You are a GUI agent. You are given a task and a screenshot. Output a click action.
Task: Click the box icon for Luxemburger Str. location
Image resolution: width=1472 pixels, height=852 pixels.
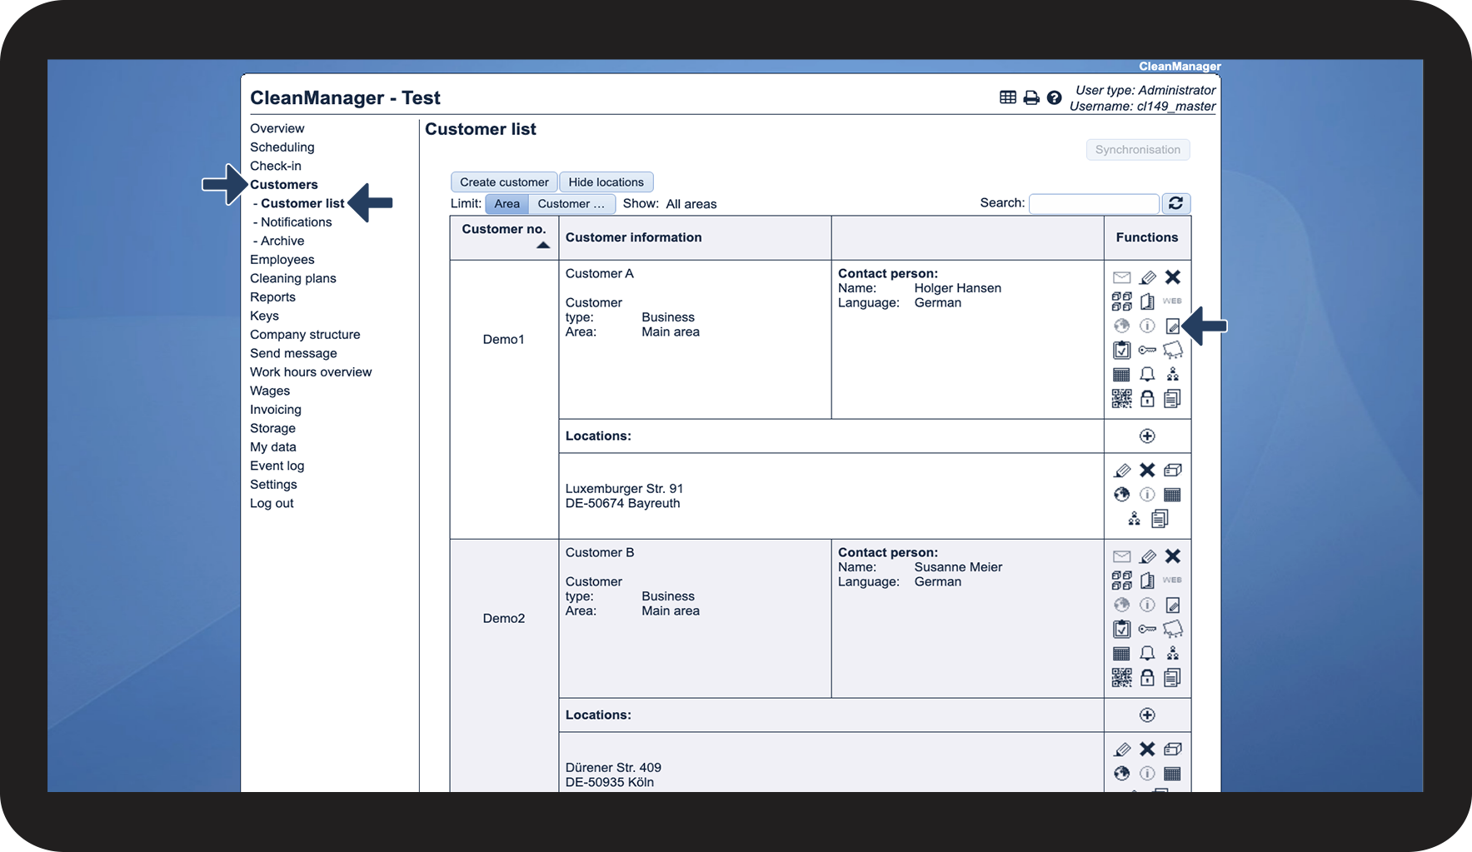(x=1173, y=471)
